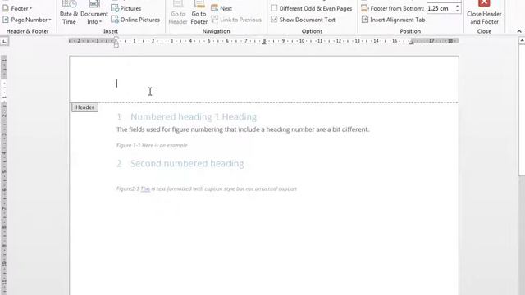Open the Page Number dropdown
This screenshot has width=525, height=295.
[27, 20]
